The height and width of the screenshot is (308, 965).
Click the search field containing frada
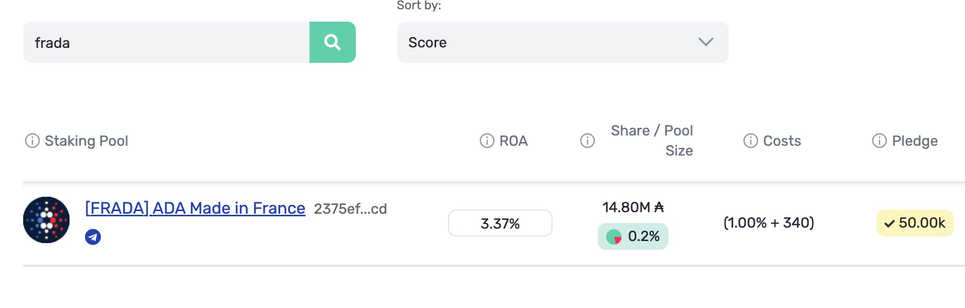[x=165, y=42]
